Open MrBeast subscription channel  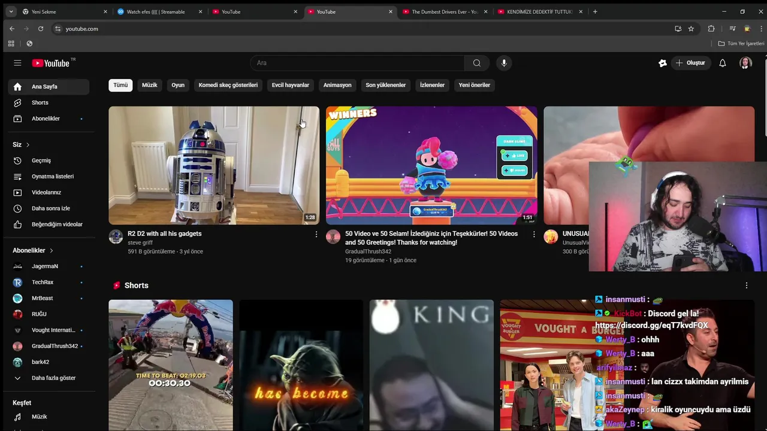coord(49,298)
